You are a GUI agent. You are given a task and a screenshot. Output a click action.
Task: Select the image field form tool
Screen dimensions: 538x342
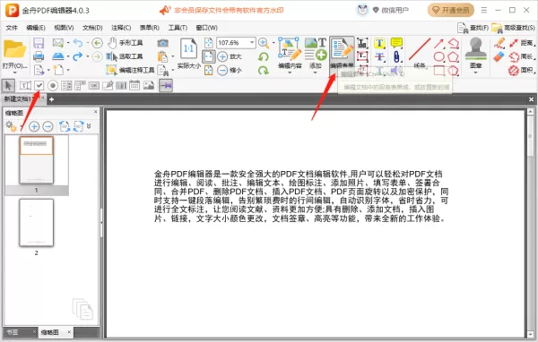pyautogui.click(x=149, y=85)
